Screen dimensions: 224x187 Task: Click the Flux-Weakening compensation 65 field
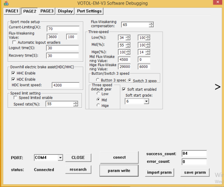click(135, 25)
